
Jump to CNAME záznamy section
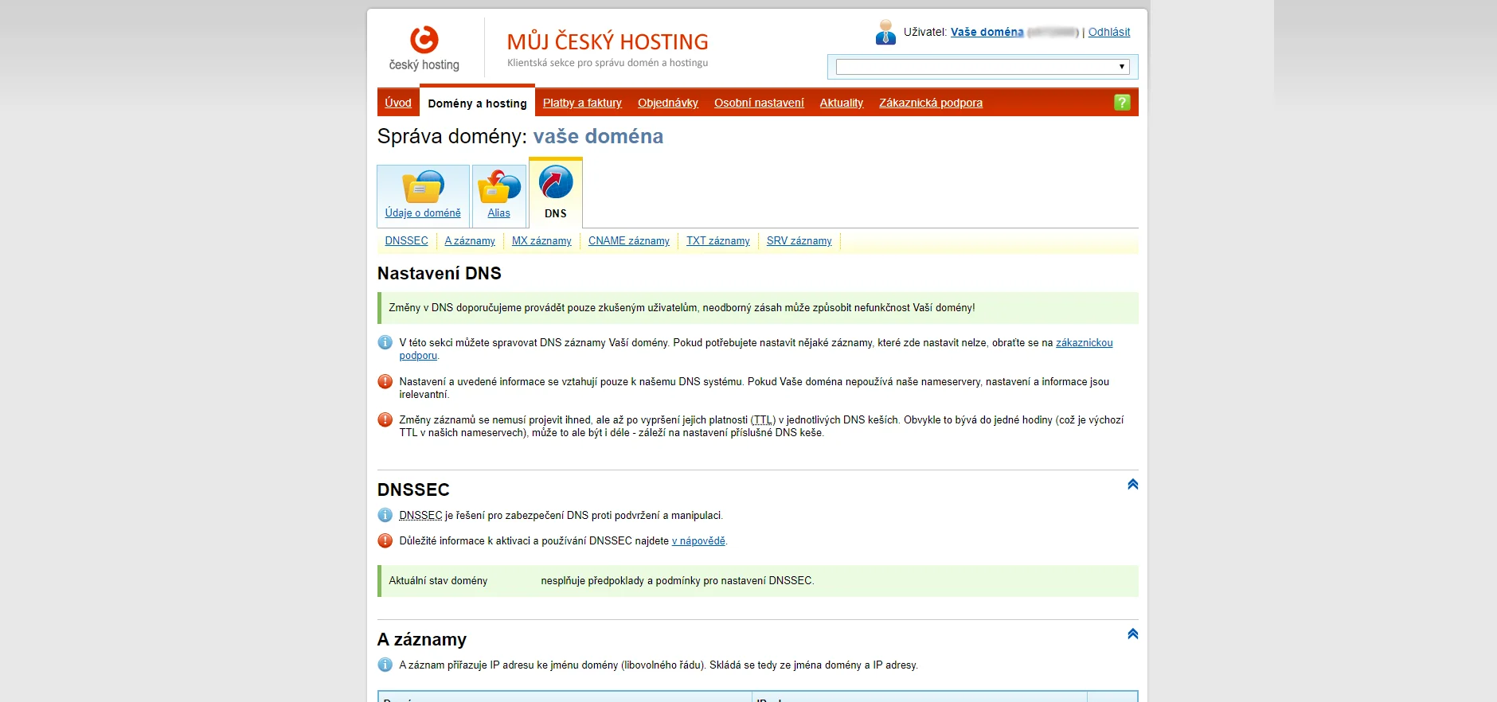628,241
